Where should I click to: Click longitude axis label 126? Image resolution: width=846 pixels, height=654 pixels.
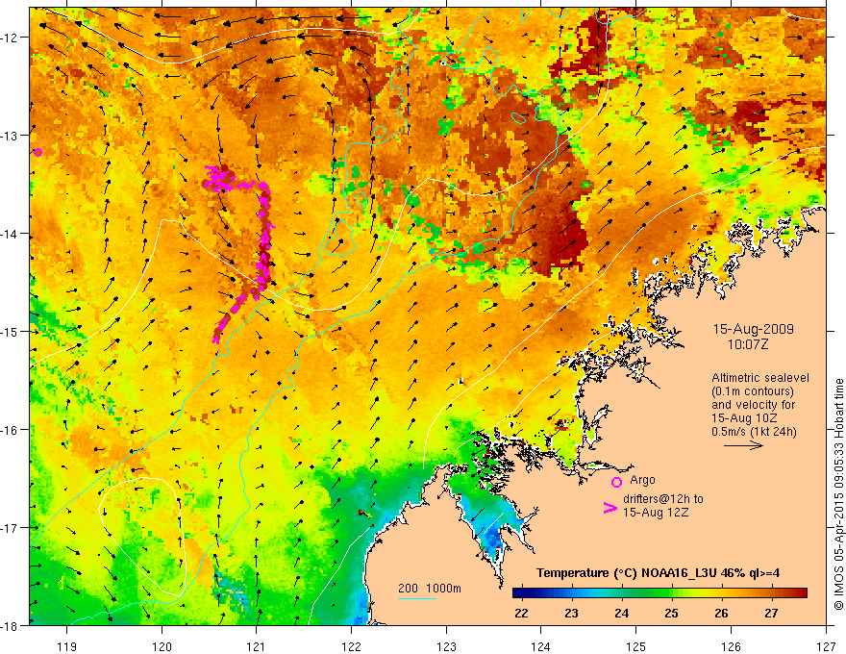731,646
